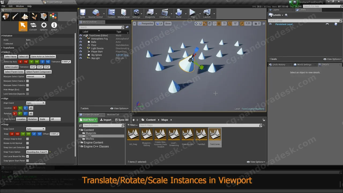343x193 pixels.
Task: Click Select Parent Actor button
Action: (x=14, y=72)
